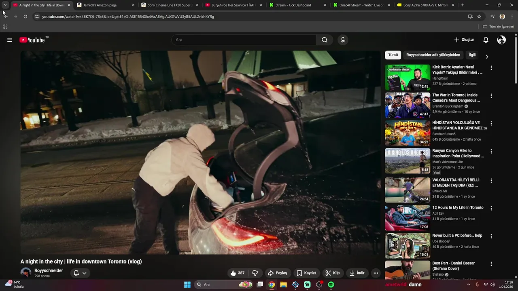Image resolution: width=518 pixels, height=291 pixels.
Task: Dislike the video
Action: tap(255, 273)
